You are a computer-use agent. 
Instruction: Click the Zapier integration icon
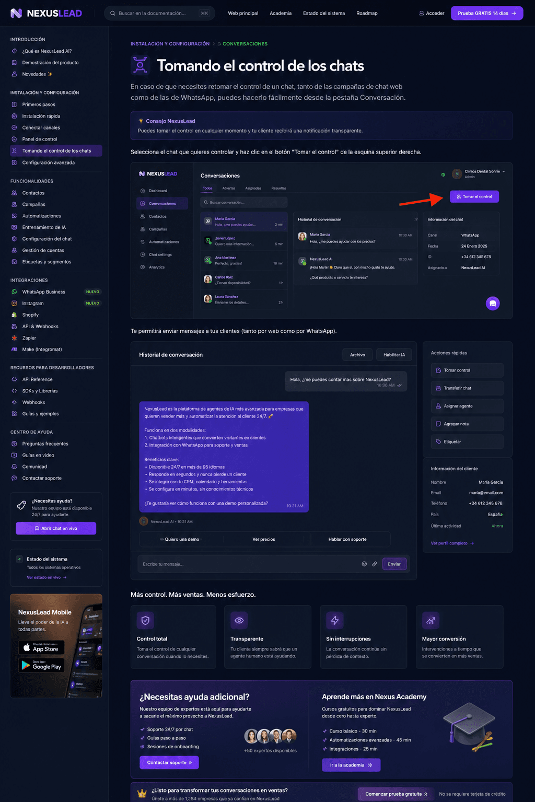(14, 338)
